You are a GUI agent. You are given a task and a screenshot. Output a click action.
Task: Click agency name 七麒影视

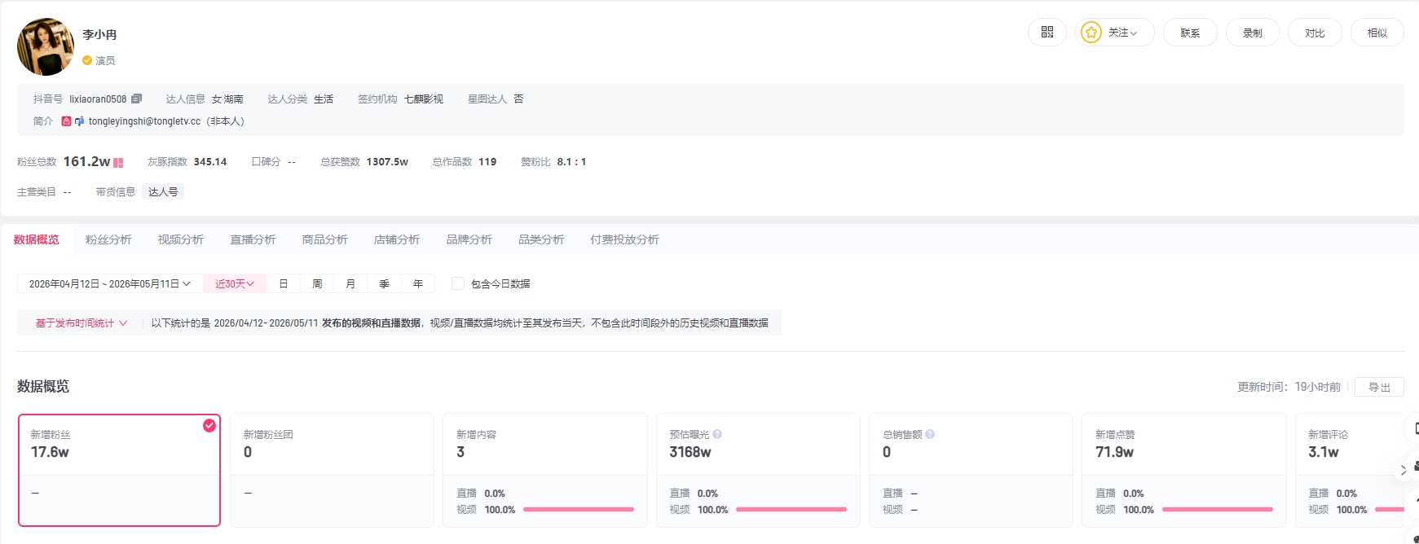[x=424, y=99]
